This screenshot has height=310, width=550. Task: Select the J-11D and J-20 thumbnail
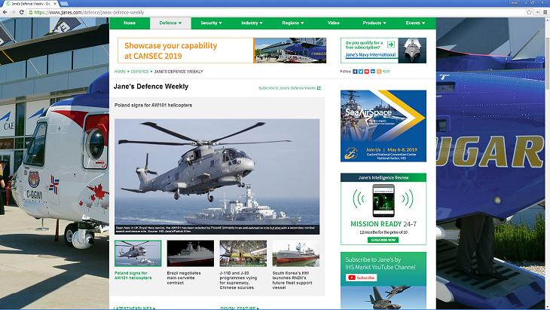click(x=243, y=253)
